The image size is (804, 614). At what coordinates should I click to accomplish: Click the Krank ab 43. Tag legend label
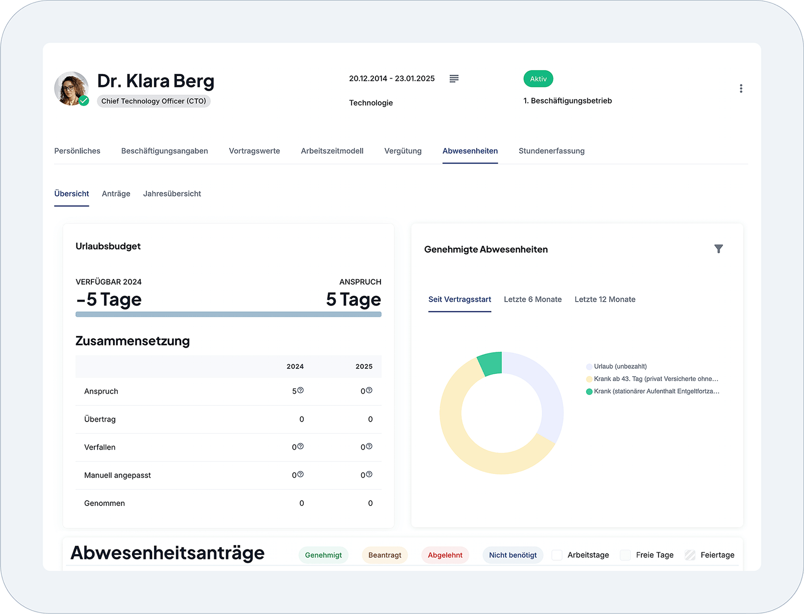tap(656, 379)
